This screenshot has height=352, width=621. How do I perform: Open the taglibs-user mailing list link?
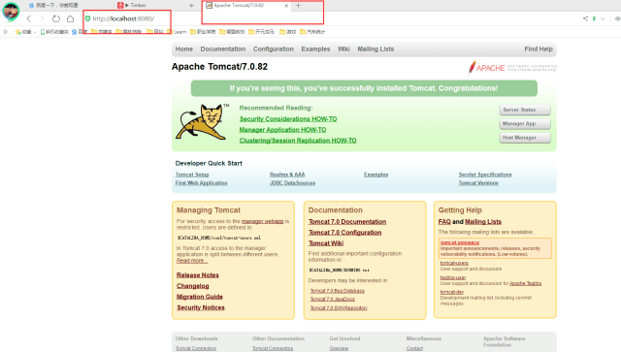coord(453,277)
